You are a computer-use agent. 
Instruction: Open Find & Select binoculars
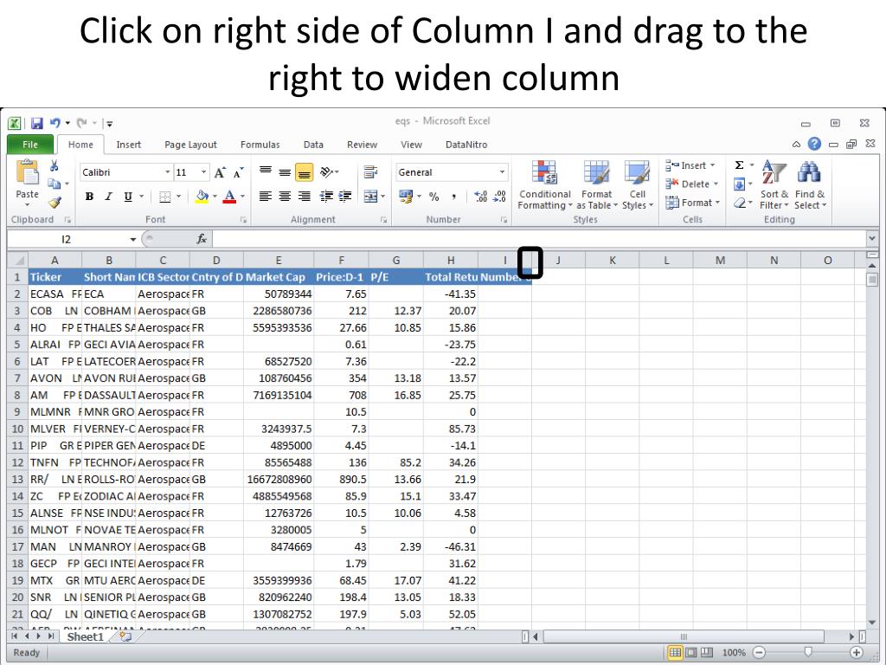pos(810,185)
